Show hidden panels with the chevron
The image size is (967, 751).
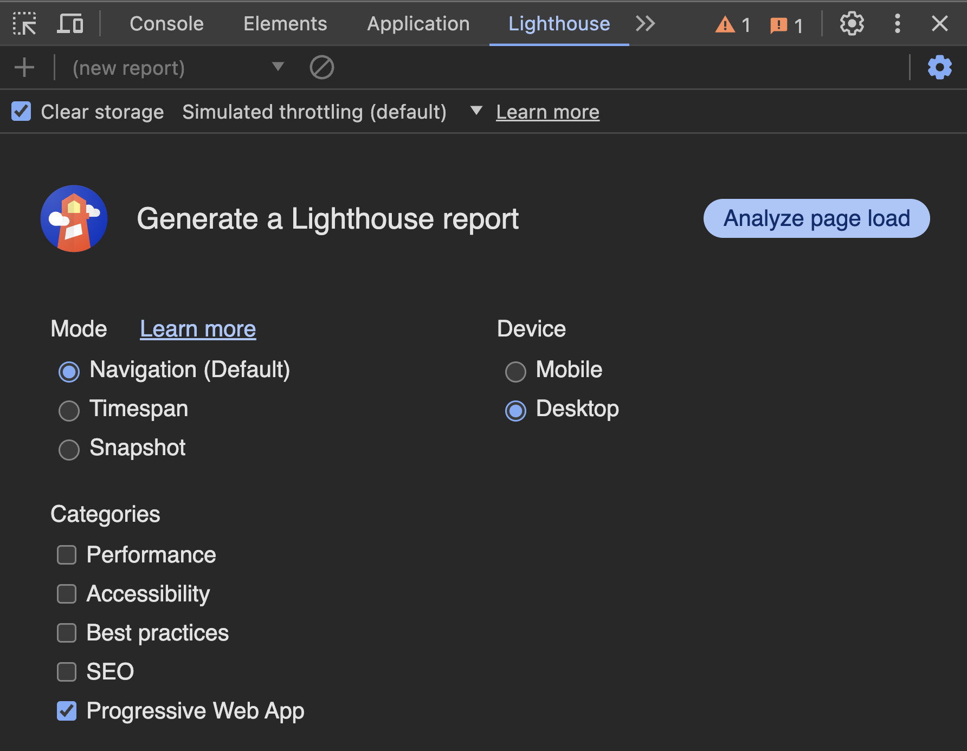pos(645,23)
